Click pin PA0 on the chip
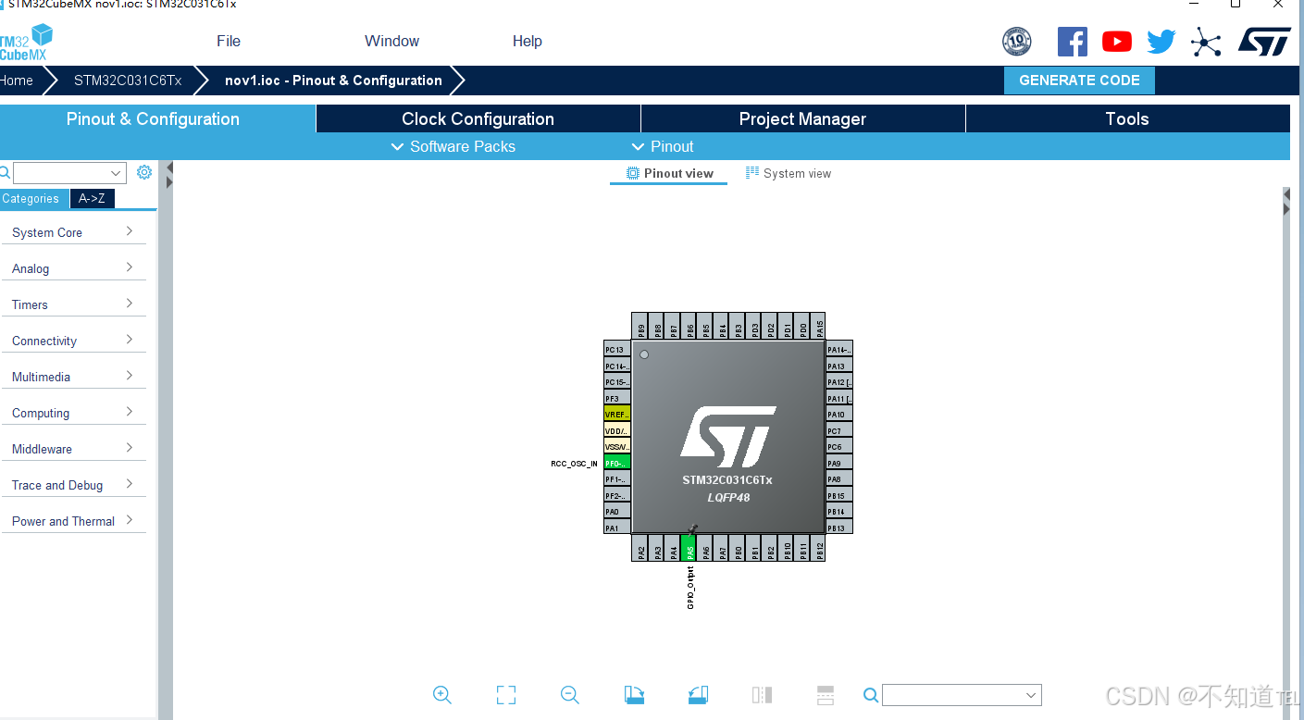 [617, 511]
